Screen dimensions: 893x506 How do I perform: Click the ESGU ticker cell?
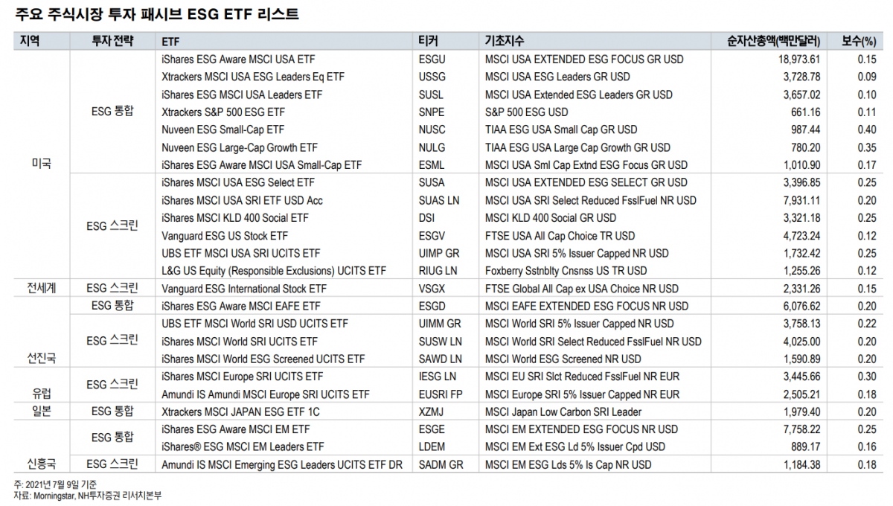click(x=432, y=59)
